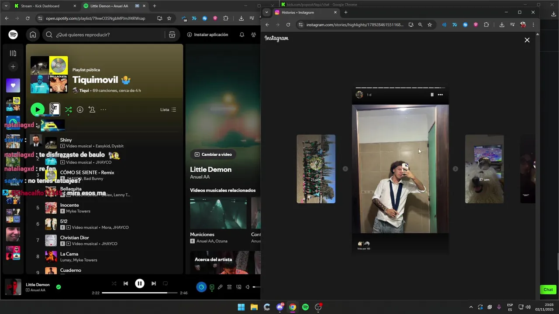Open Spotify home via house icon
The width and height of the screenshot is (559, 314).
pos(33,34)
